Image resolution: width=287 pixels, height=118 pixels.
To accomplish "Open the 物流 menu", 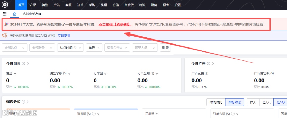I will point(142,5).
